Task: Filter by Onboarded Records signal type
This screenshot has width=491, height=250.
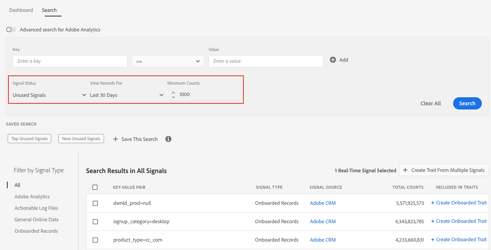Action: [x=36, y=231]
